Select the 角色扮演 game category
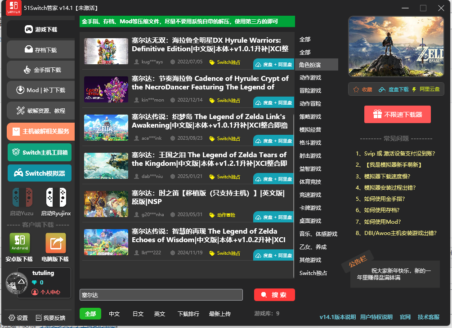 (x=315, y=64)
